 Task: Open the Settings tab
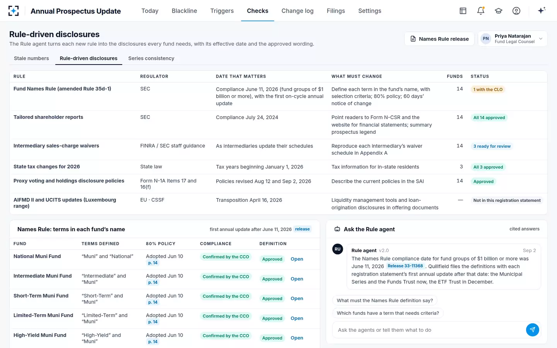pos(370,11)
